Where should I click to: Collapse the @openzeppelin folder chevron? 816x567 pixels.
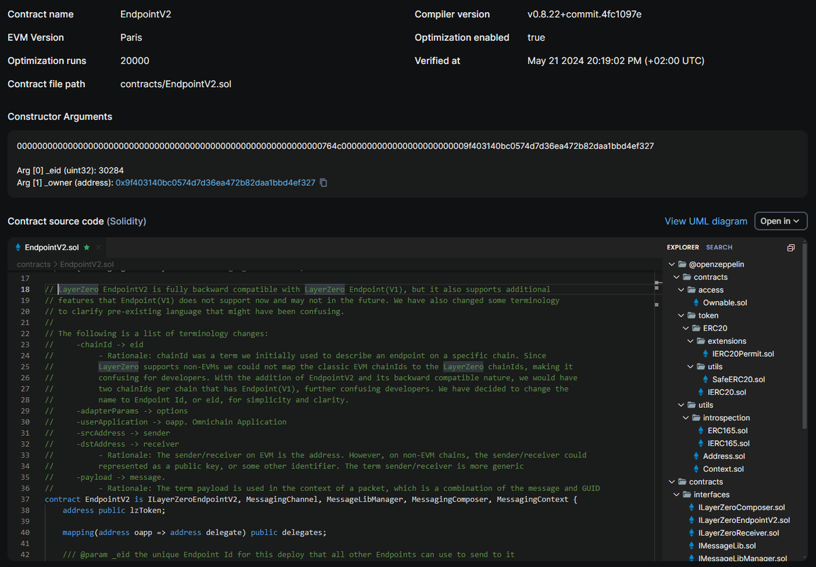click(x=673, y=264)
